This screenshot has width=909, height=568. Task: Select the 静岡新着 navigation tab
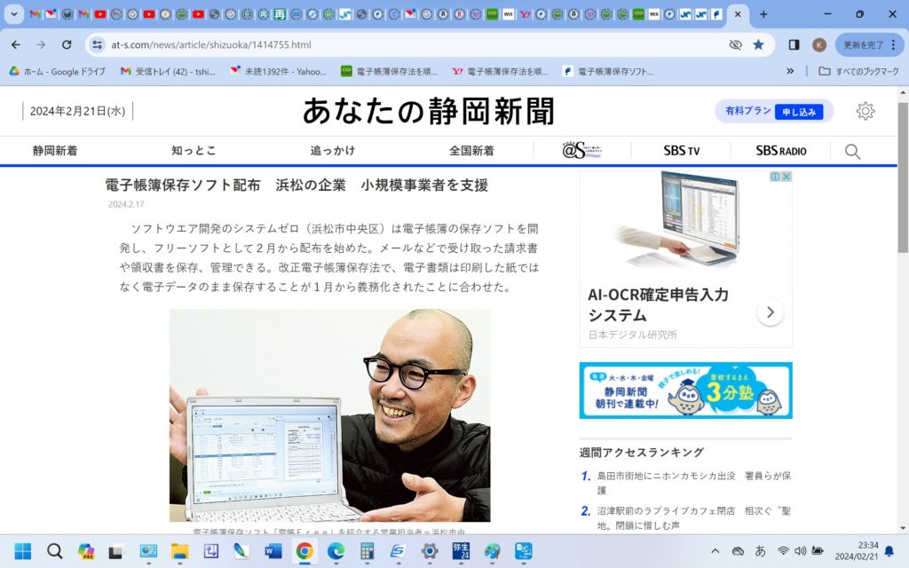tap(55, 151)
